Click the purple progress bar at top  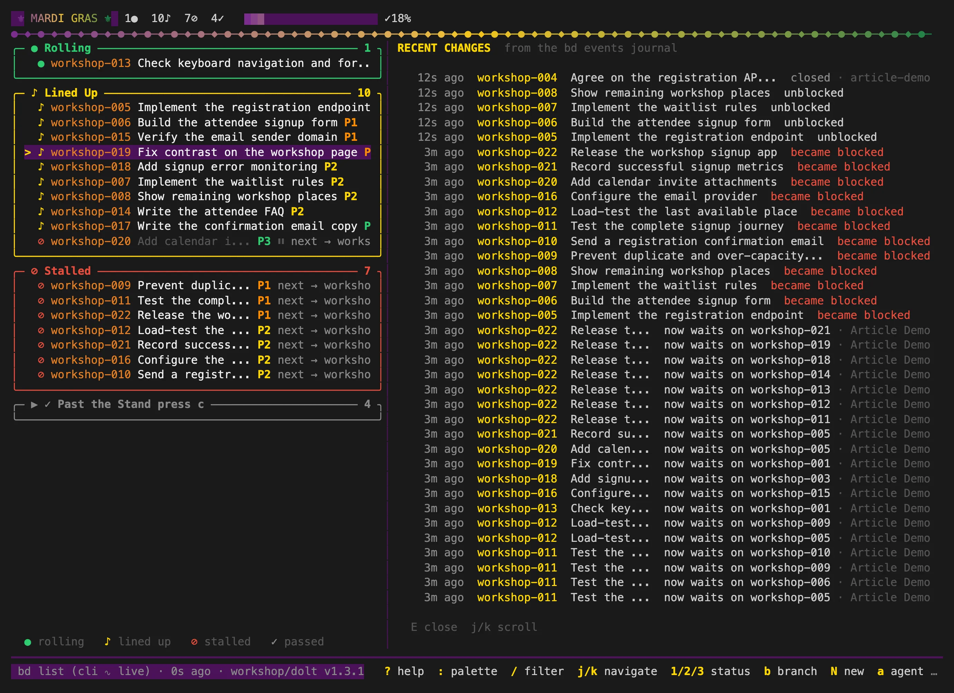pyautogui.click(x=311, y=19)
